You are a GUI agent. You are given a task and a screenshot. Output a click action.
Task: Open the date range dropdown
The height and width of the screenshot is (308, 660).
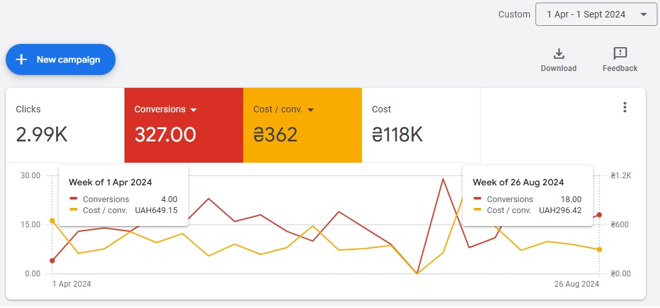596,14
